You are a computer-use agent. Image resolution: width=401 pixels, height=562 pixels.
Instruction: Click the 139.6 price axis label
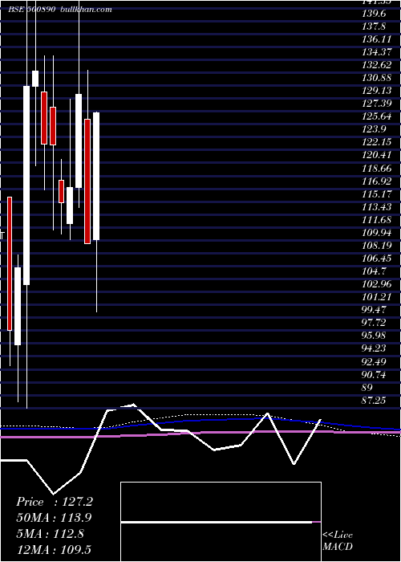tap(374, 14)
